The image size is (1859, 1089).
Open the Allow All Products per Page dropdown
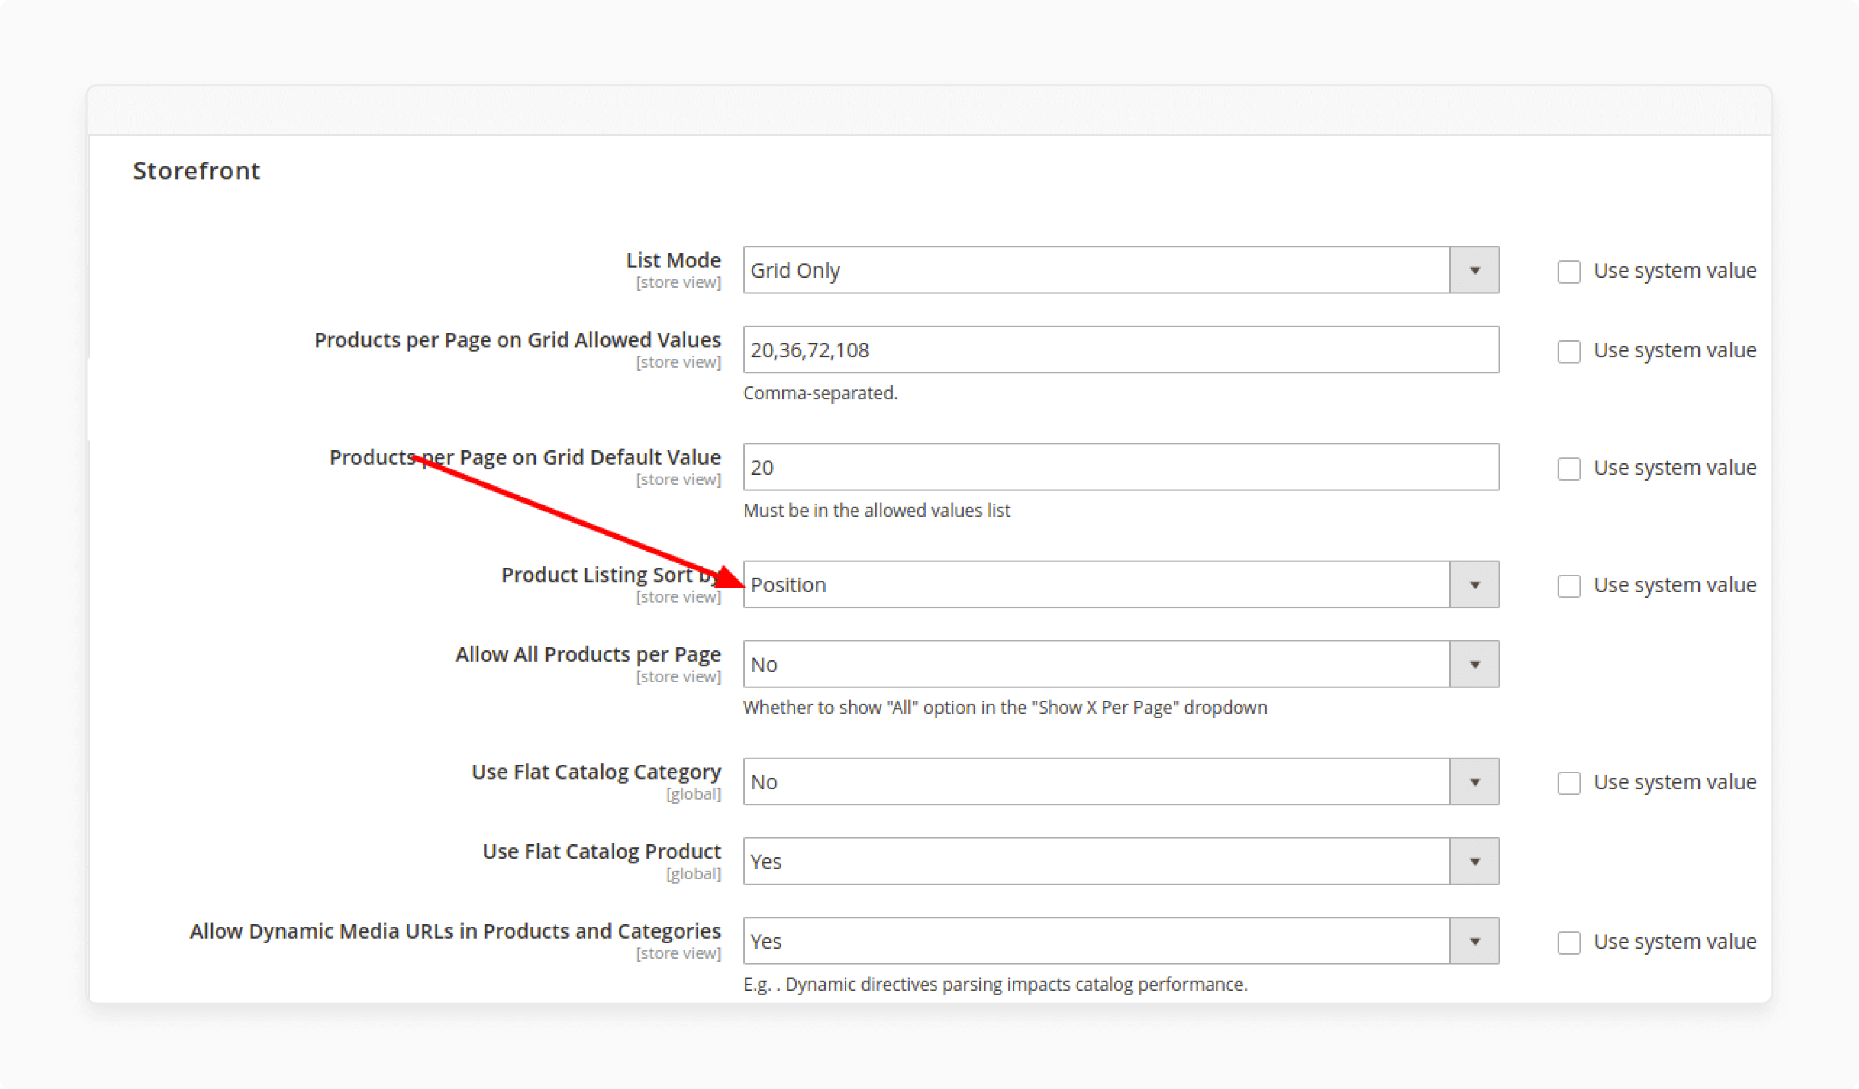pos(1120,664)
